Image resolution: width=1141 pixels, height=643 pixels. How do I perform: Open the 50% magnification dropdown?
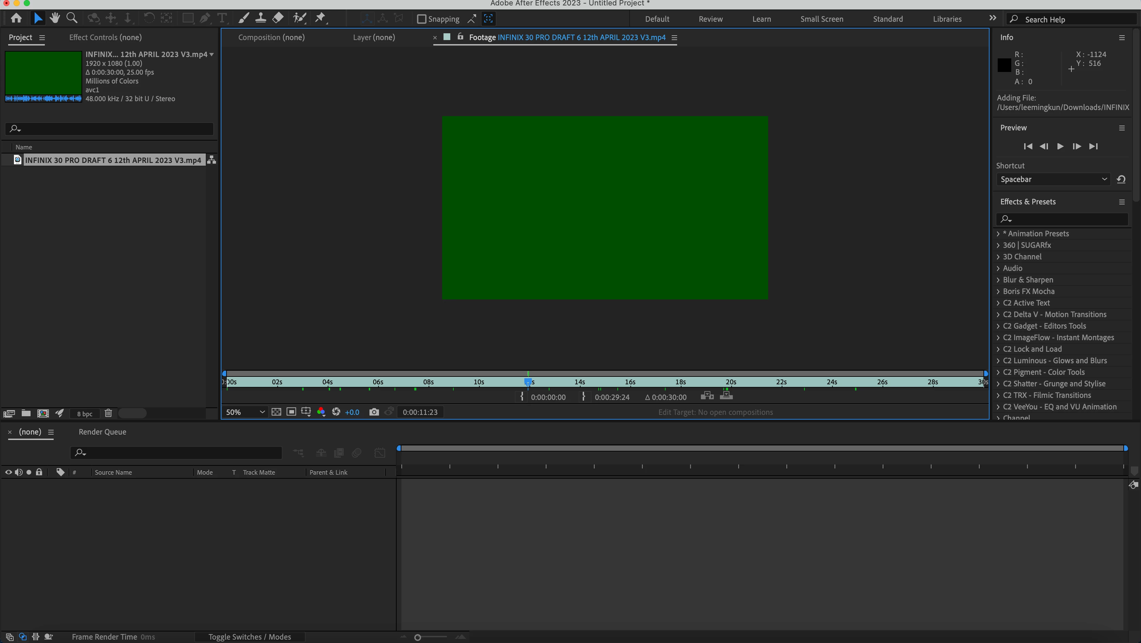245,412
